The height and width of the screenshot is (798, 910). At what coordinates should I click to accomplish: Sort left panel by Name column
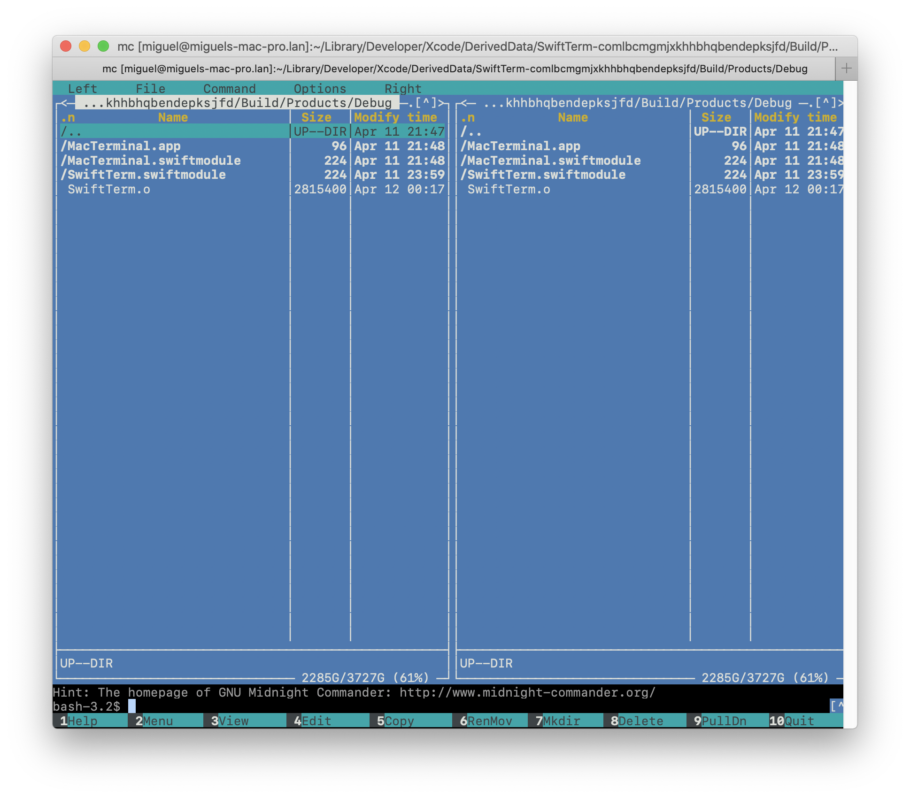pos(173,117)
